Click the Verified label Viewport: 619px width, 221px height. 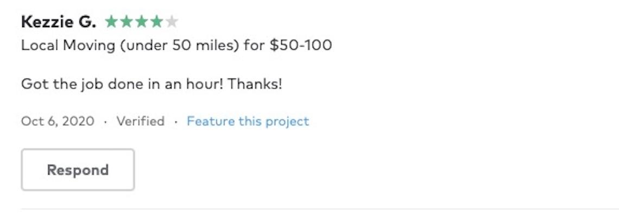point(140,121)
